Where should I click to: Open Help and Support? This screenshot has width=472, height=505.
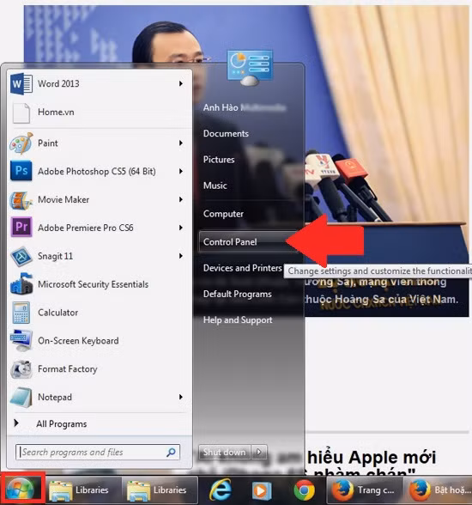(x=238, y=320)
